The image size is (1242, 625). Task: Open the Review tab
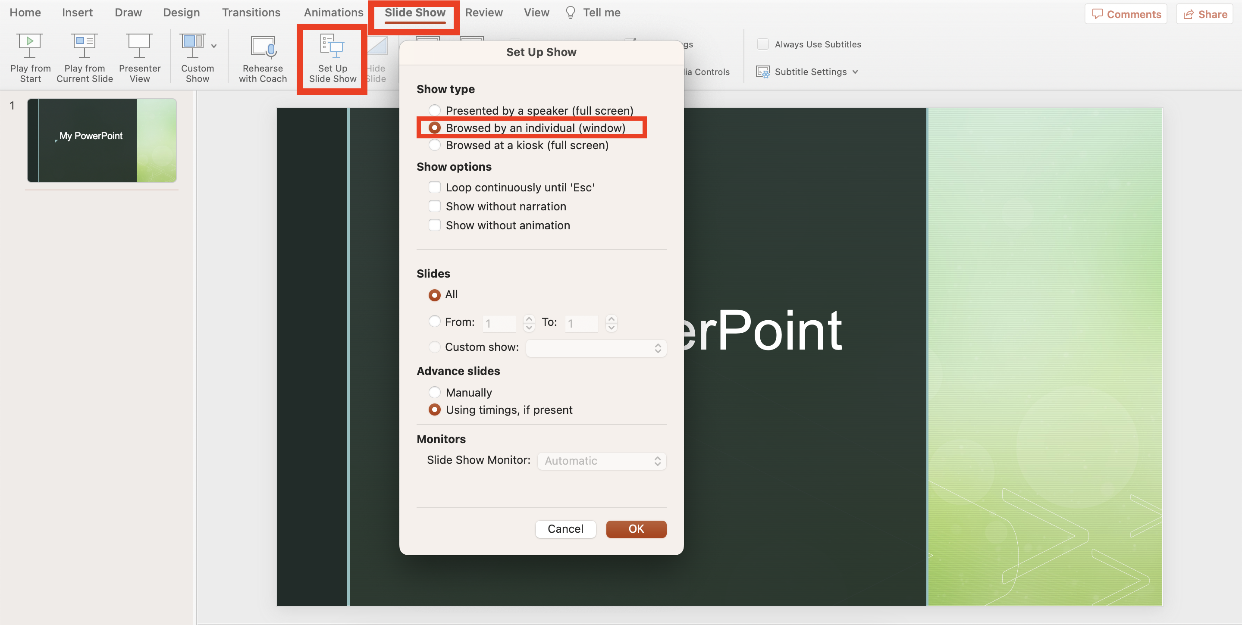click(x=483, y=12)
